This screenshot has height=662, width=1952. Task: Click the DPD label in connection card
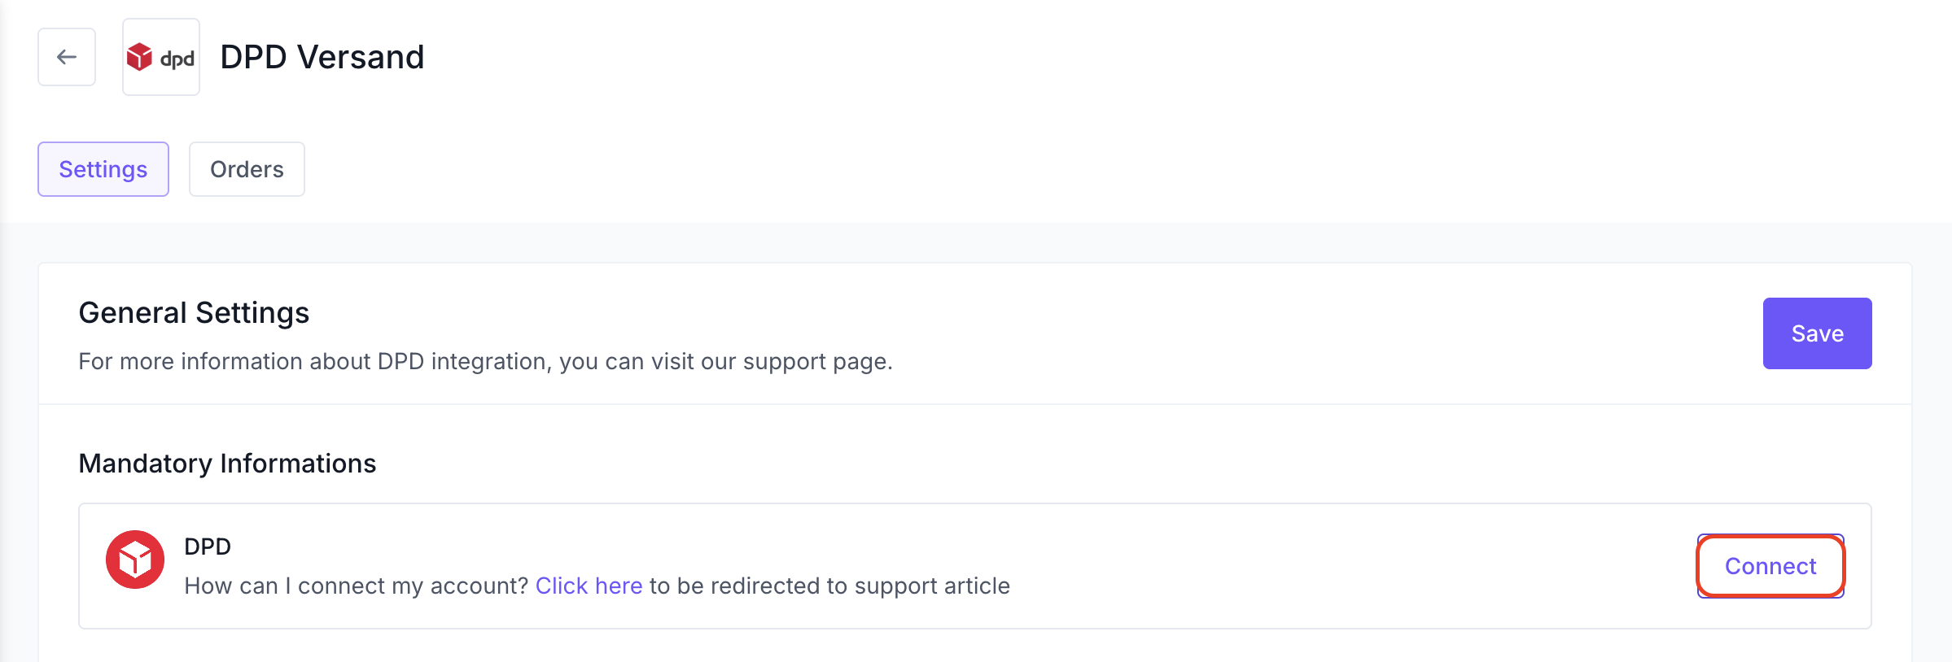[208, 547]
